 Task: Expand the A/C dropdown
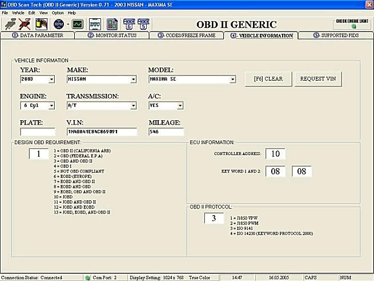tap(180, 106)
